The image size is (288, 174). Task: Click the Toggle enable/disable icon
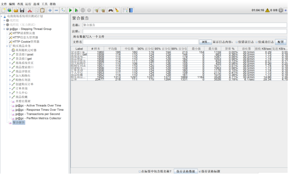click(x=63, y=10)
